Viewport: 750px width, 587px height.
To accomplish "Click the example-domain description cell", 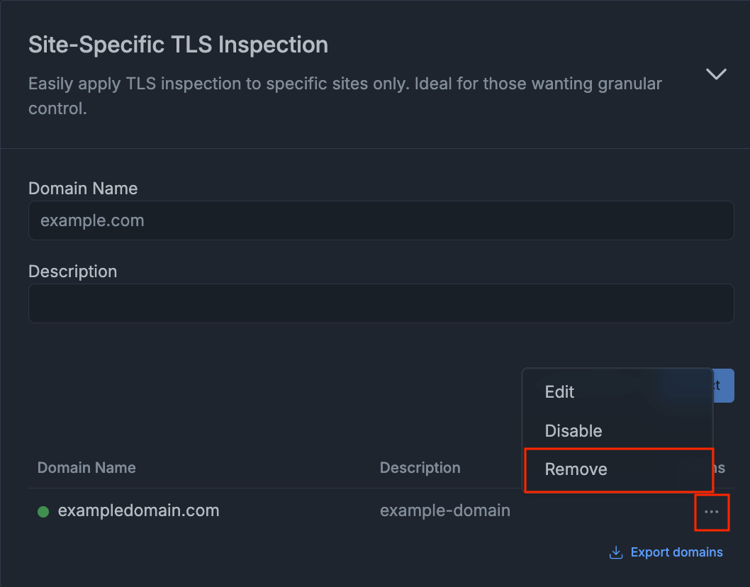I will [445, 510].
